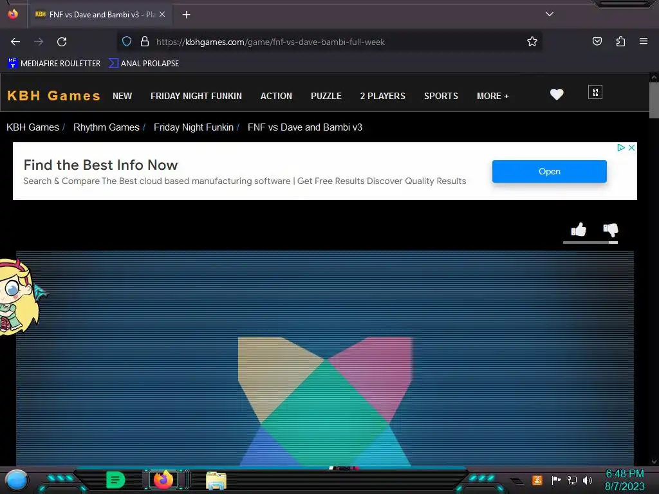Image resolution: width=659 pixels, height=494 pixels.
Task: Open the network tray icon
Action: point(571,480)
